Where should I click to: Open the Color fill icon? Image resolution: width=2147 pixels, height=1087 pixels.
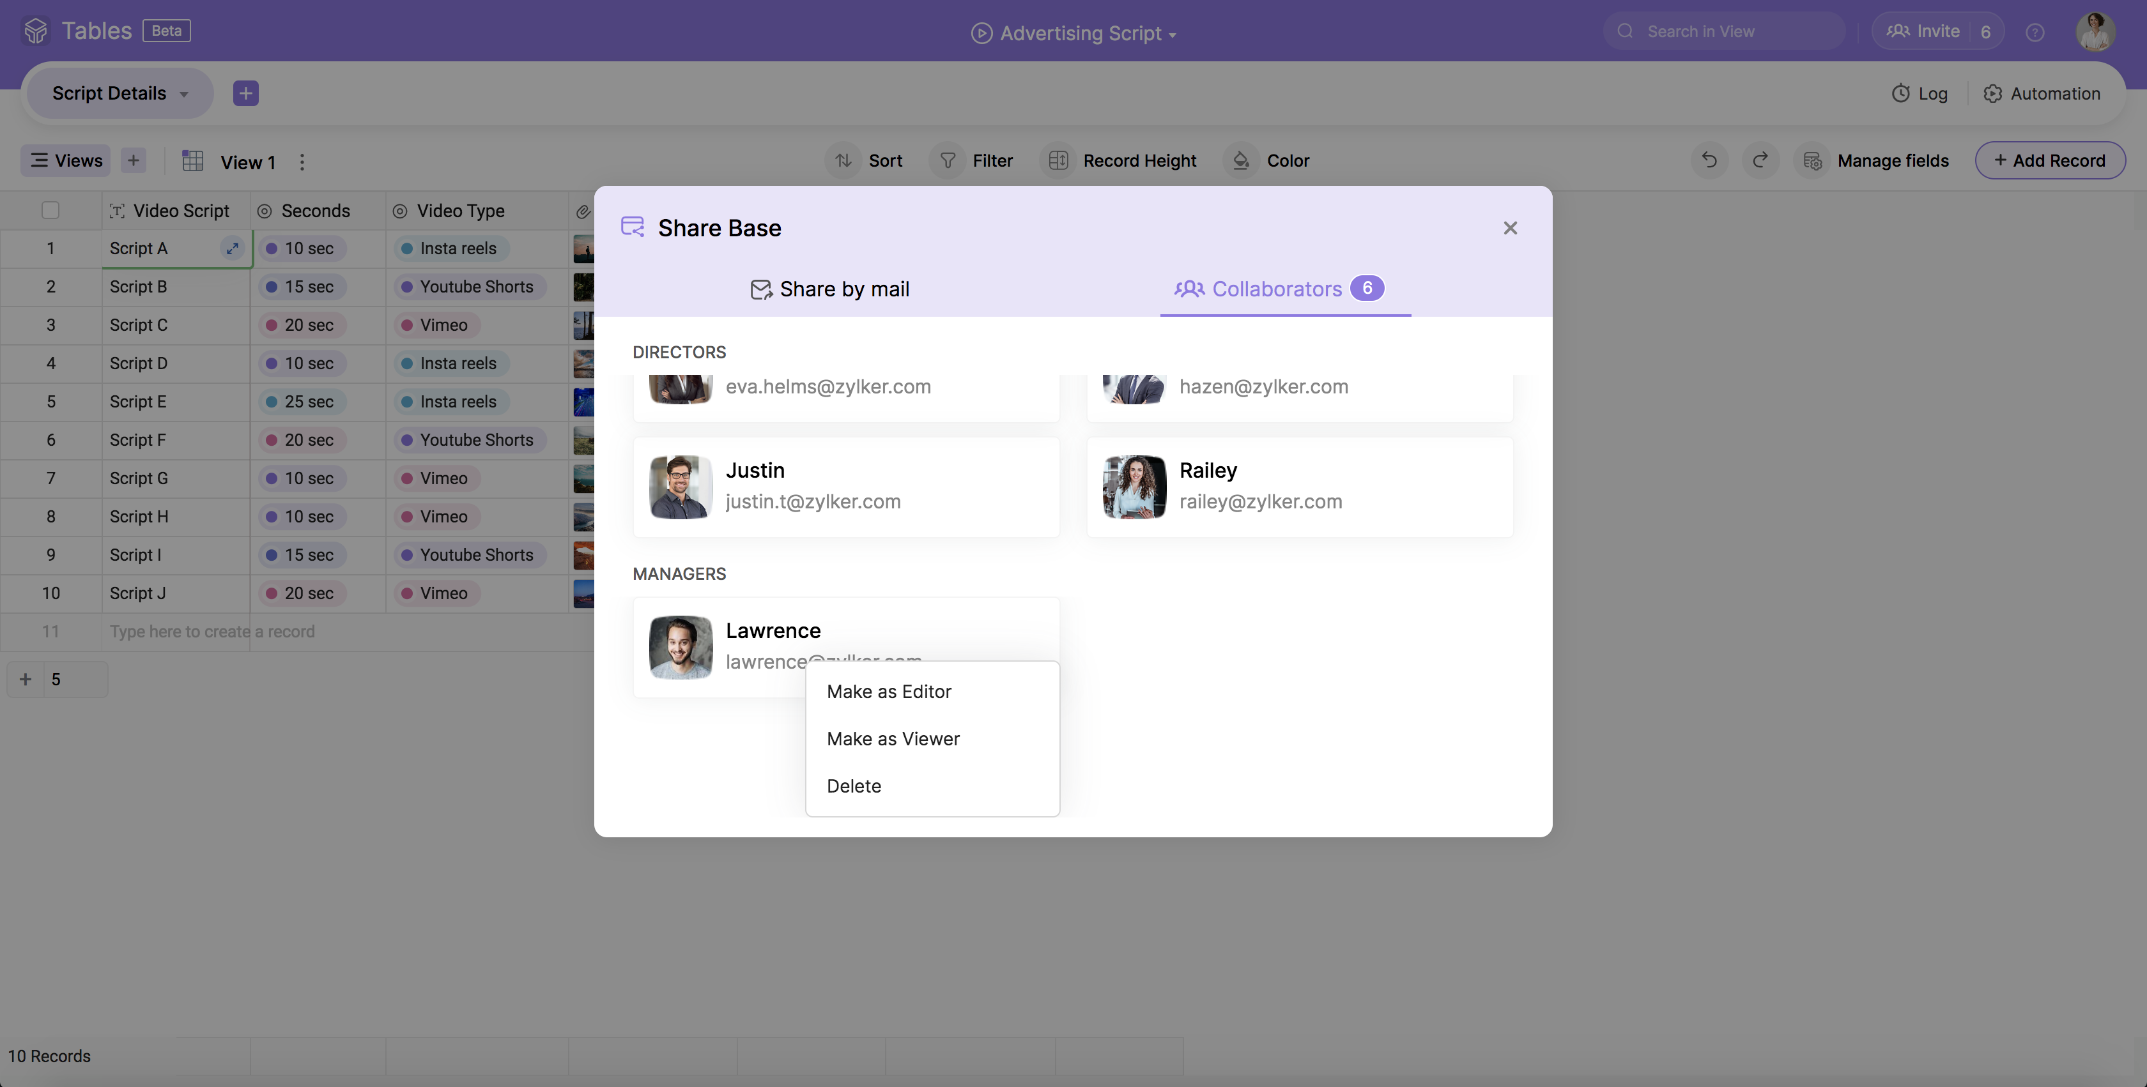click(x=1241, y=160)
